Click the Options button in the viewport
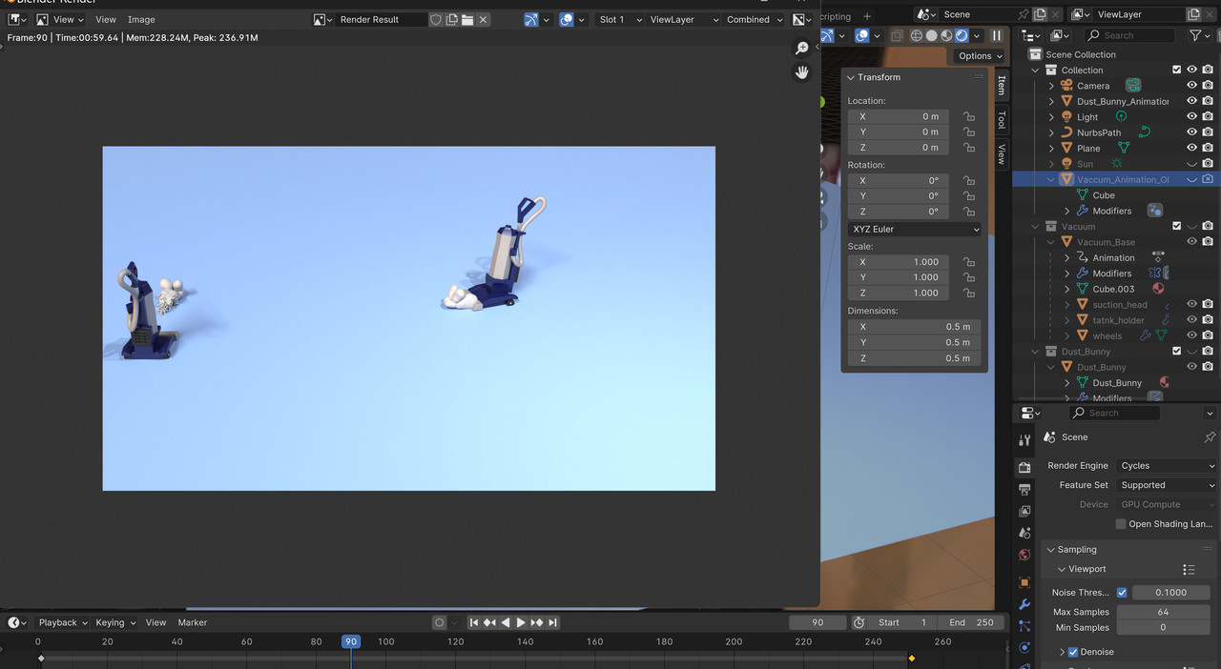This screenshot has width=1221, height=669. pyautogui.click(x=977, y=55)
